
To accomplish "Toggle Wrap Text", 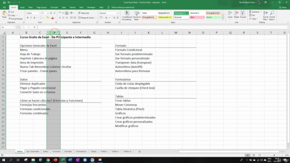I will coord(83,13).
